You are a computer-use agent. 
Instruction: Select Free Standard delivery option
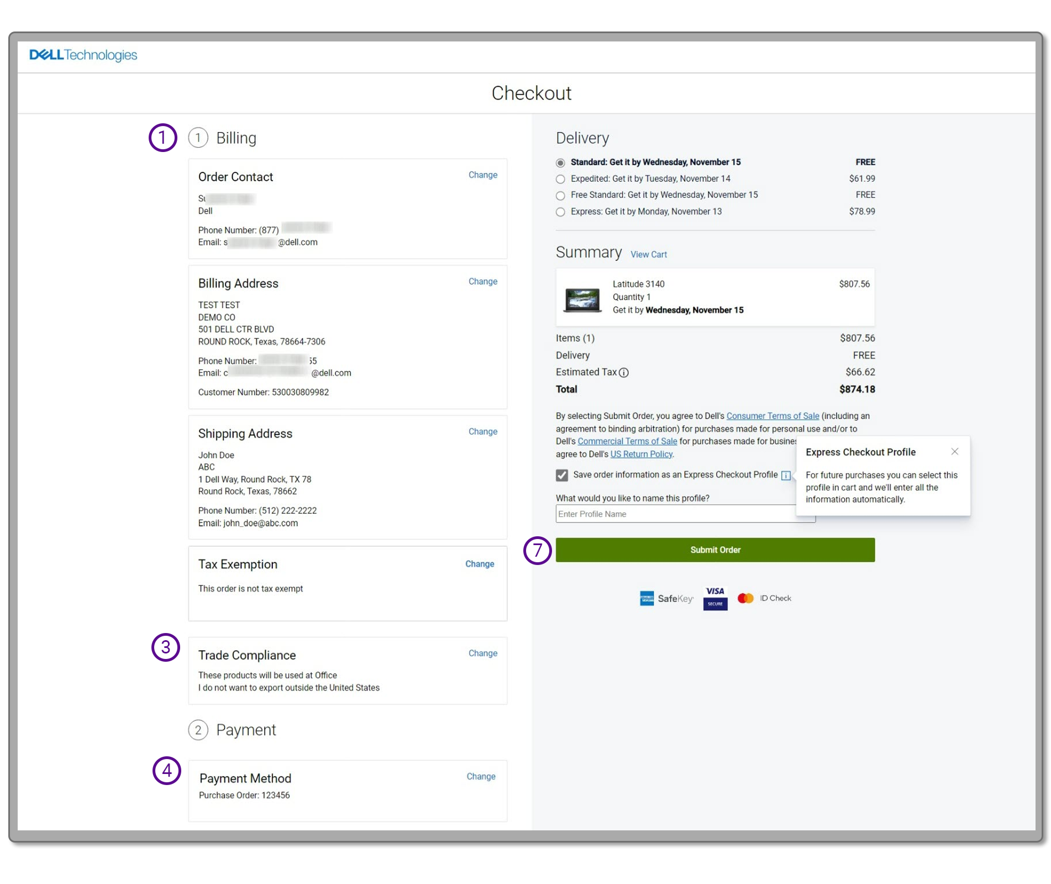tap(560, 195)
